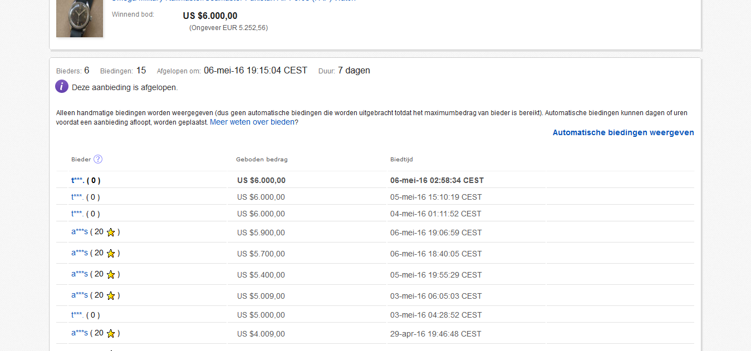Click the 'Bieders: 6' count
Screen dimensions: 751x351
click(73, 71)
